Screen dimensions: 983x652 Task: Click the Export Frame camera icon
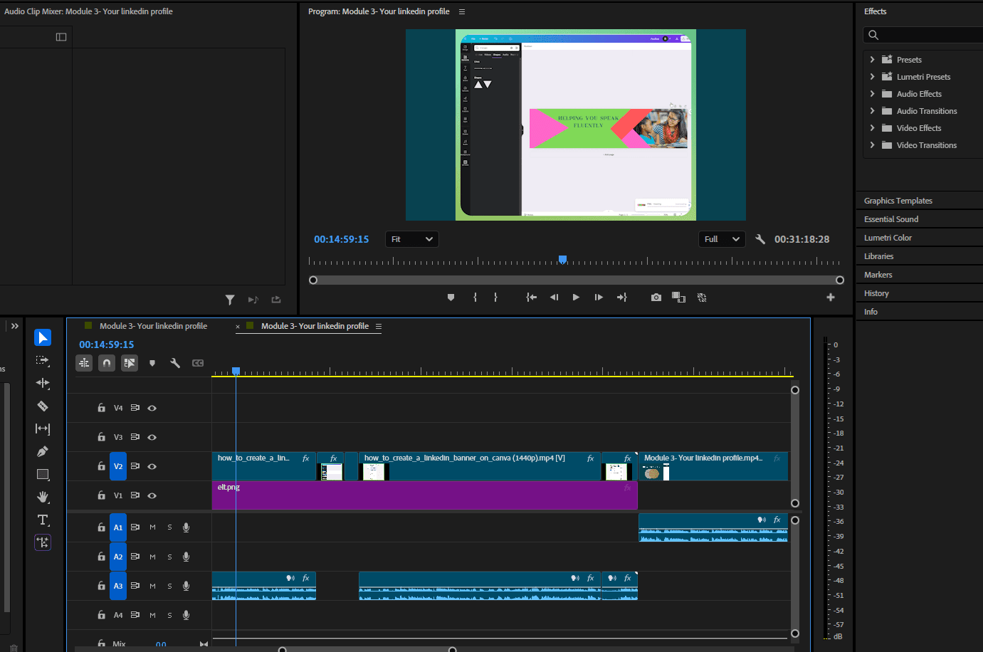(x=656, y=298)
